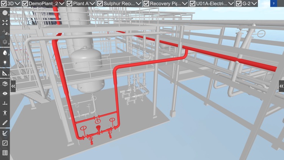Viewport: 284px width, 160px height.
Task: Open the Recovery Piping dropdown arrow
Action: click(185, 3)
